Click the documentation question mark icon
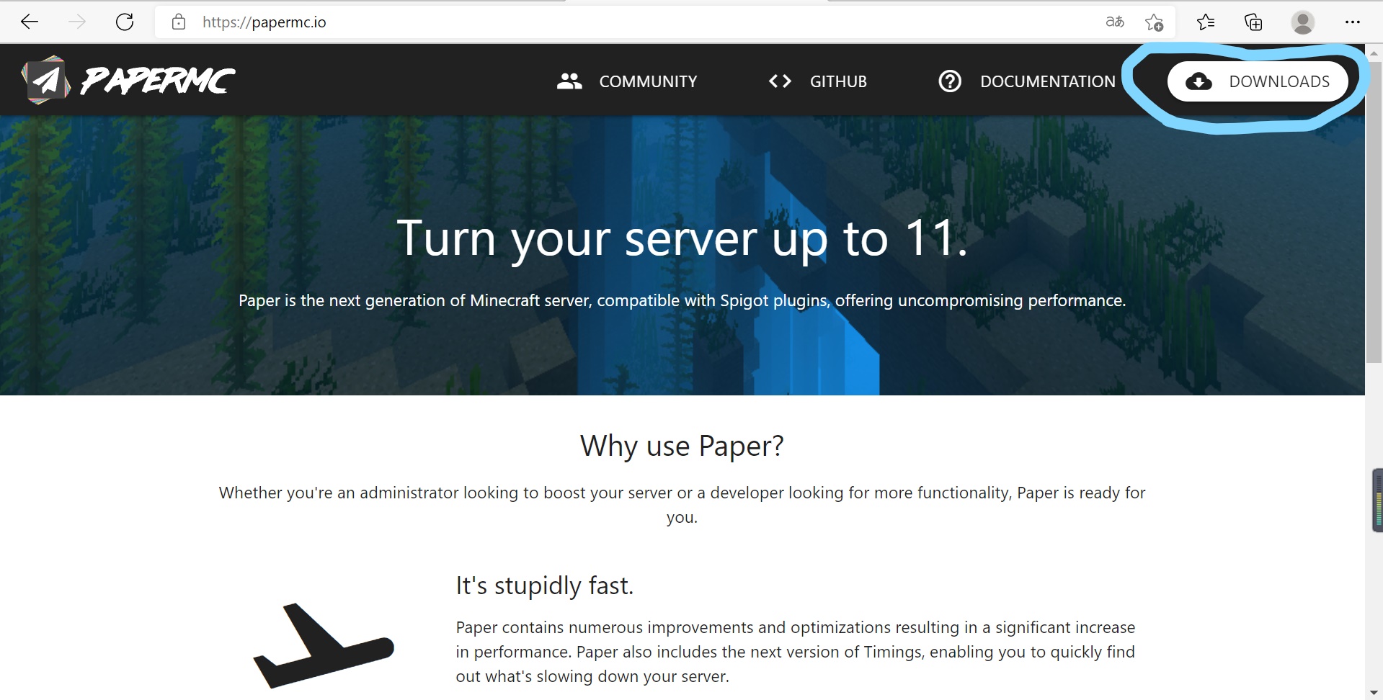The width and height of the screenshot is (1383, 700). 950,81
